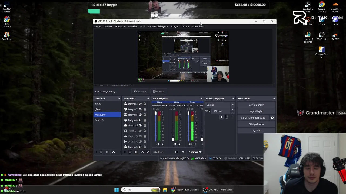The height and width of the screenshot is (194, 346).
Task: Lock the Tarayıcı 7 source
Action: pyautogui.click(x=145, y=109)
